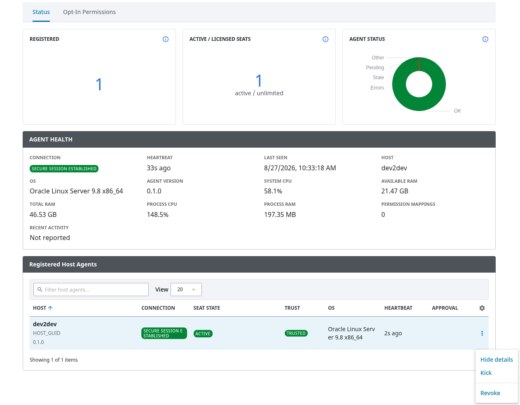
Task: Click the 'Showing 1 of 1 items' text
Action: [x=54, y=360]
